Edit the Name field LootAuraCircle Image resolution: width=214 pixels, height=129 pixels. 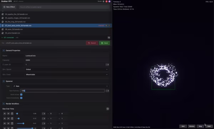pyautogui.click(x=67, y=56)
